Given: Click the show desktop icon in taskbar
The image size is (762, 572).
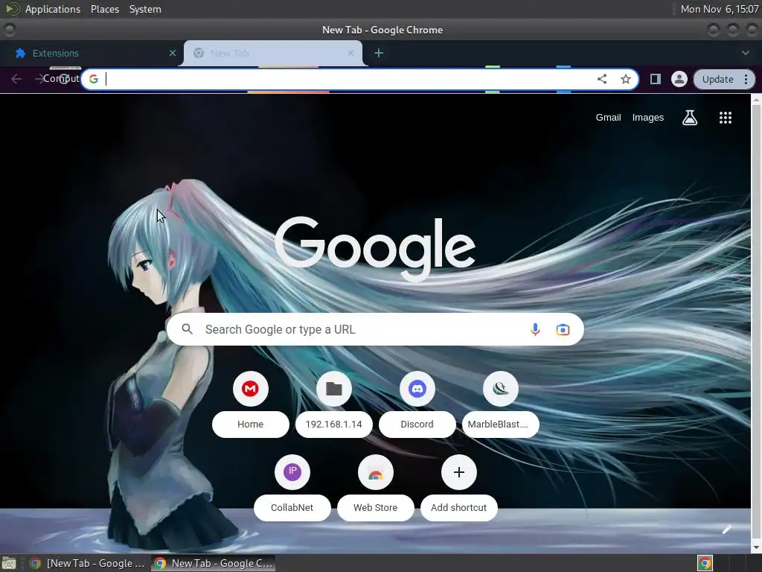Looking at the screenshot, I should [9, 563].
